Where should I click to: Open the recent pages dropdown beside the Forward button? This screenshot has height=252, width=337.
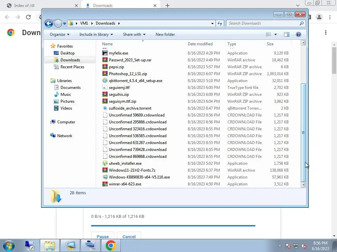65,24
